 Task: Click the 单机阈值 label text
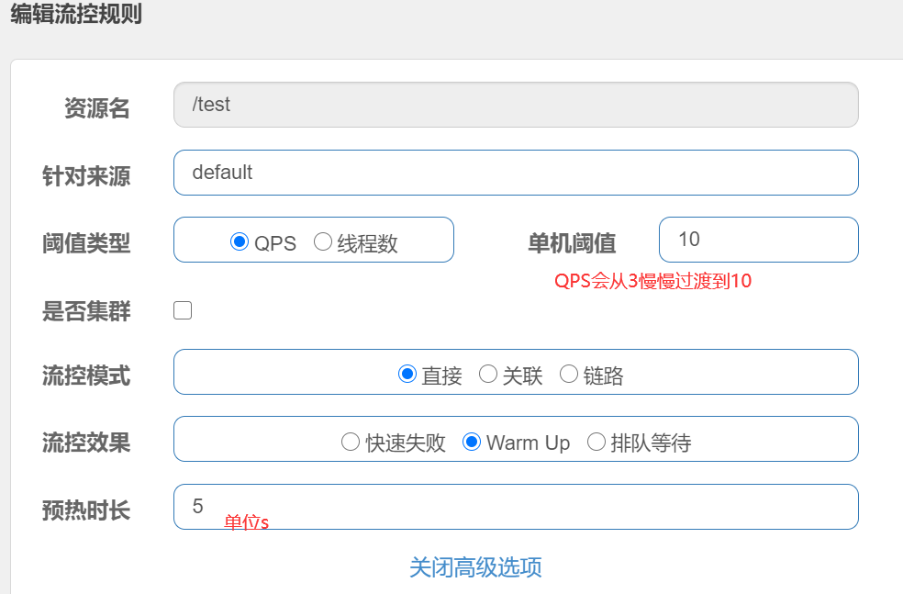(572, 243)
